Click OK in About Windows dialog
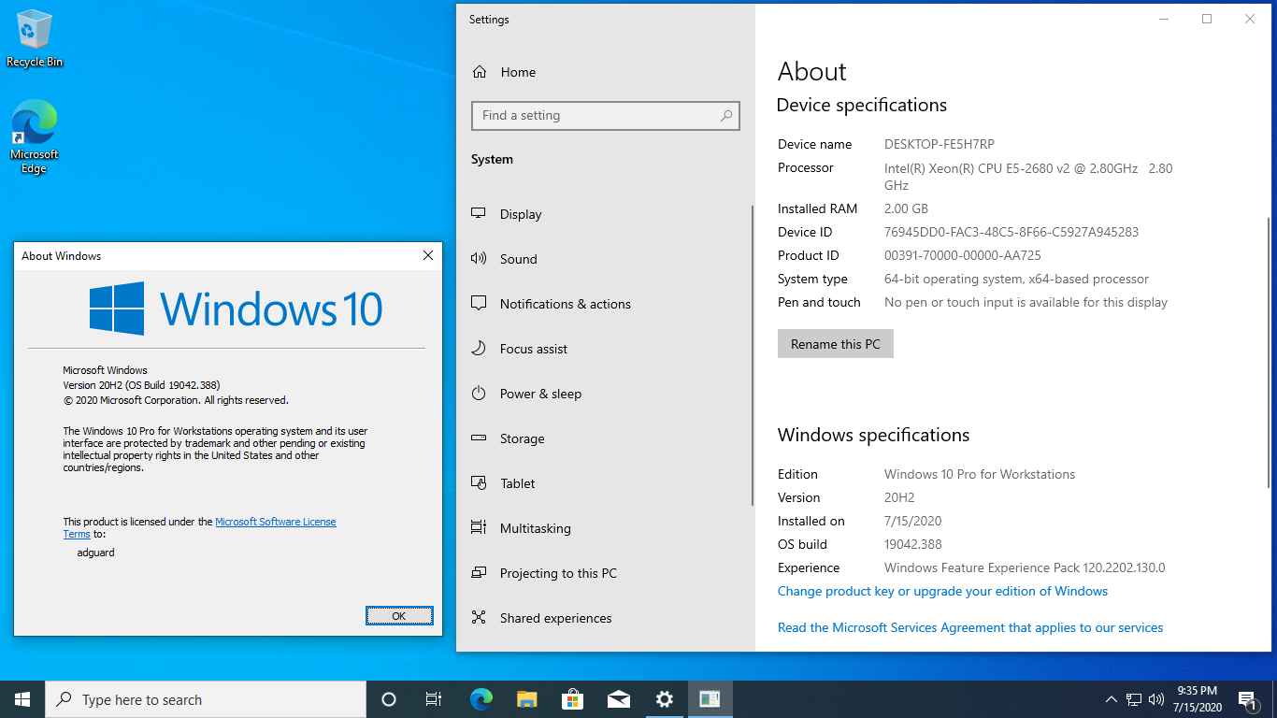 coord(399,615)
